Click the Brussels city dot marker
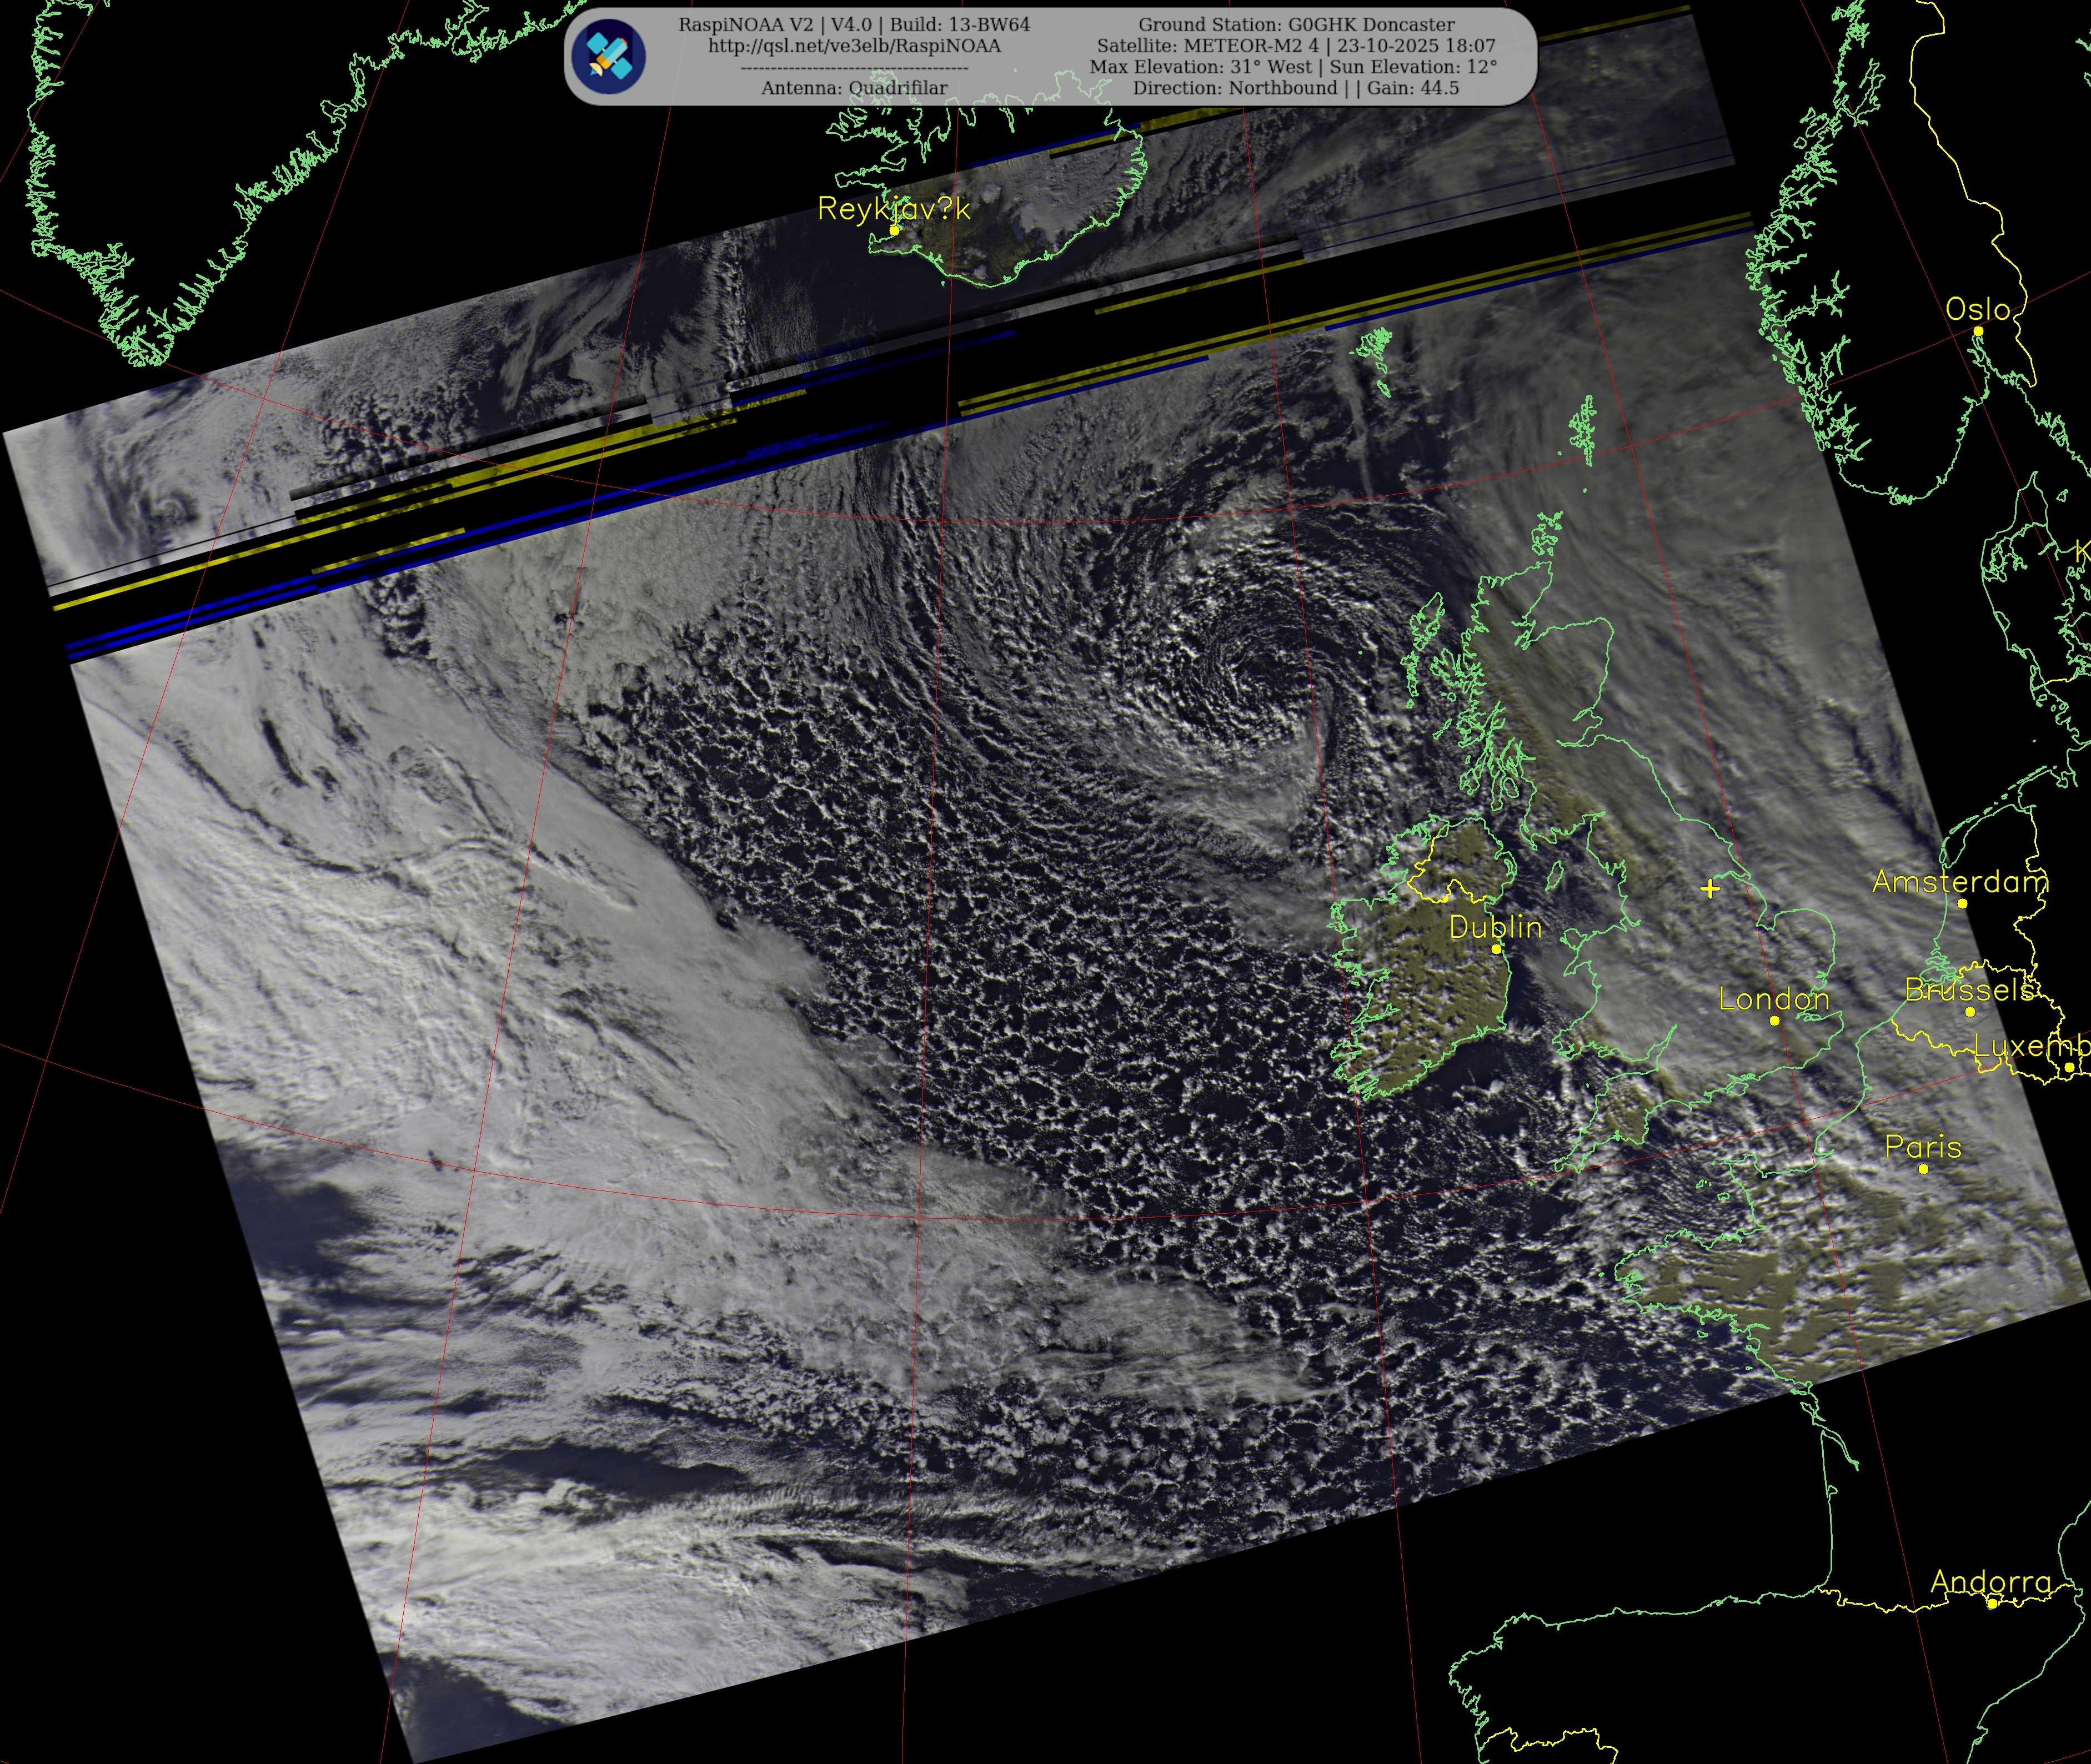The image size is (2091, 1764). 1970,1012
